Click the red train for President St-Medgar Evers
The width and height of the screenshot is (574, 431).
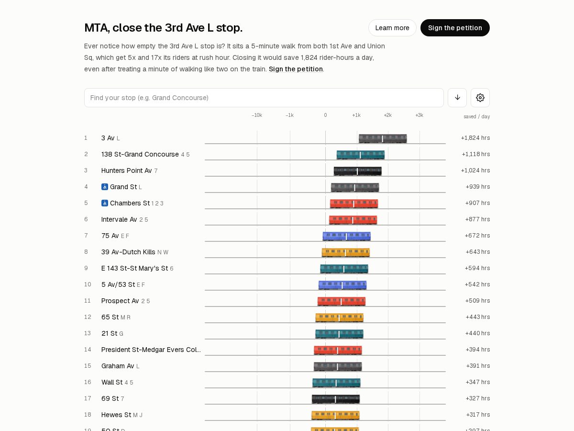[x=338, y=351]
